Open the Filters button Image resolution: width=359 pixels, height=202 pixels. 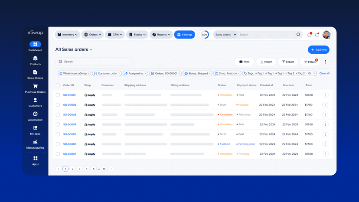click(310, 62)
